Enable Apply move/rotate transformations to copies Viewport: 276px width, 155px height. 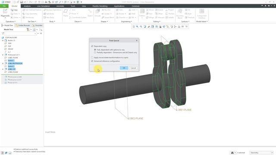pyautogui.click(x=92, y=57)
